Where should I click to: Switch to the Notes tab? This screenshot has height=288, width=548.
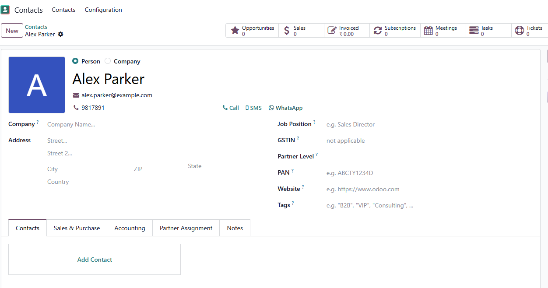[235, 228]
